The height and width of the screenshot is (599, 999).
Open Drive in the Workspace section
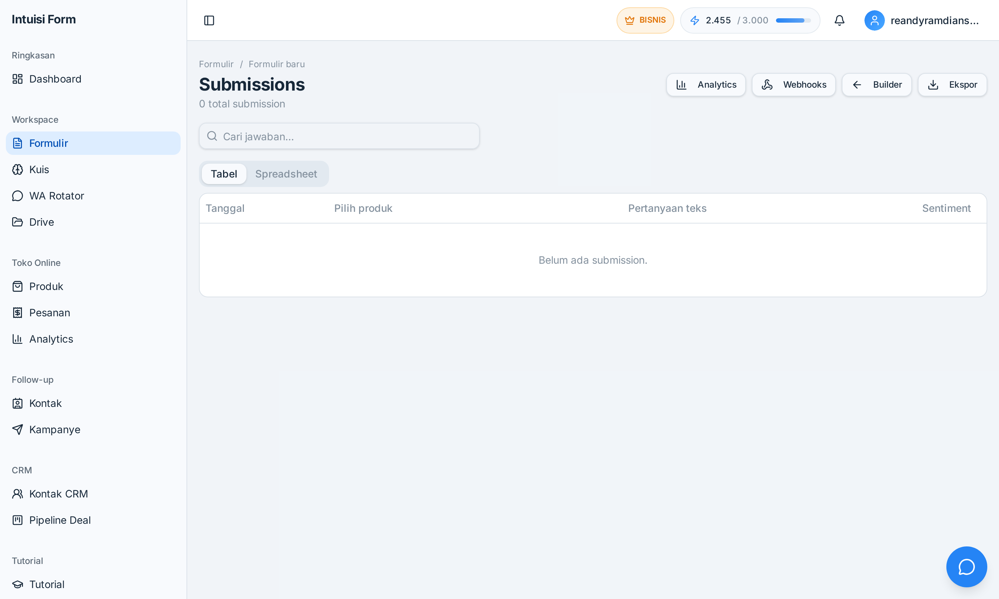[x=93, y=222]
